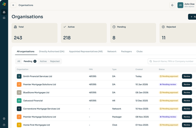Click the Rejected card cross icon
196x128 pixels.
pyautogui.click(x=163, y=27)
